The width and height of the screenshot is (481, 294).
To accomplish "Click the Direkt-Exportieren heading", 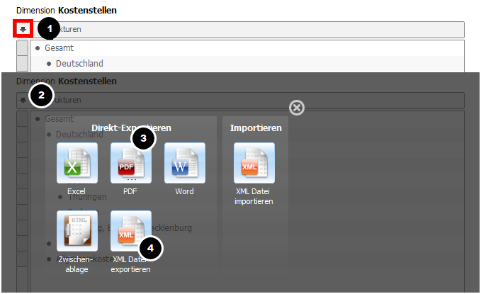I will pyautogui.click(x=131, y=128).
